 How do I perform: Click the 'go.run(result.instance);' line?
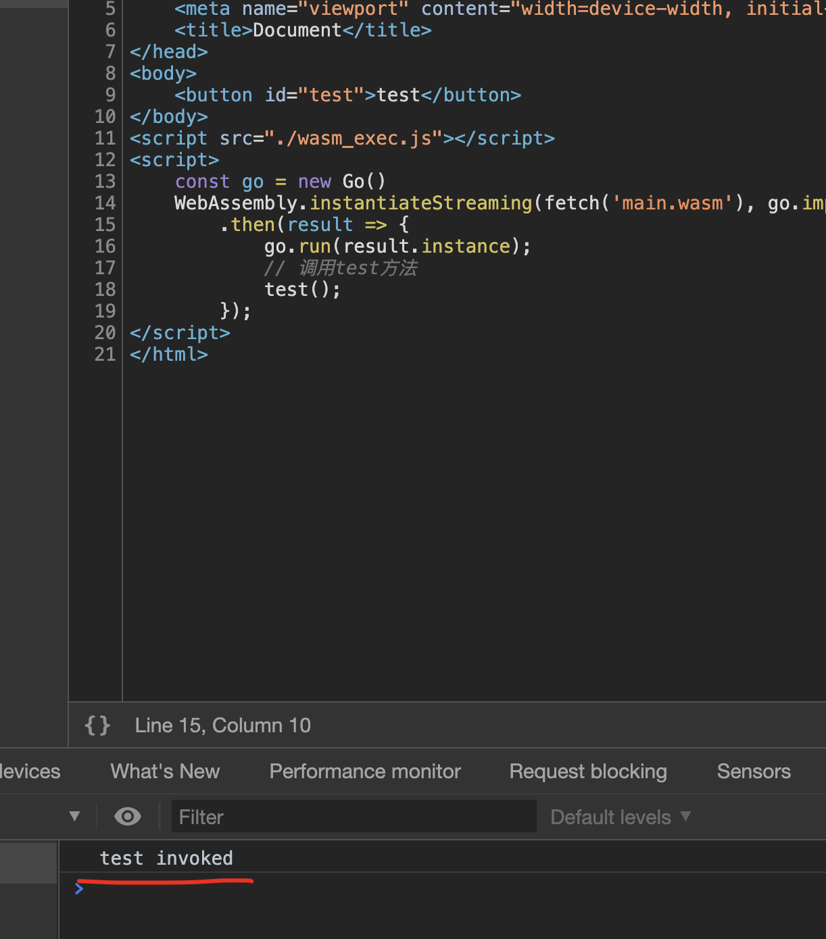(x=397, y=246)
